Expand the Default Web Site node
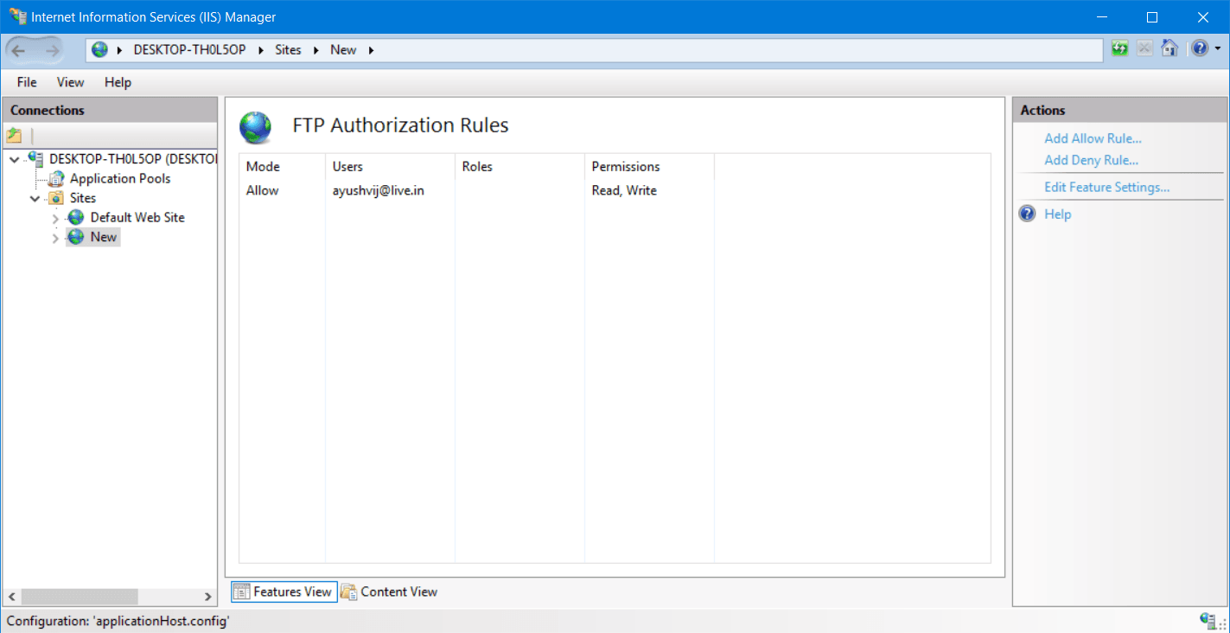The image size is (1230, 633). point(55,218)
